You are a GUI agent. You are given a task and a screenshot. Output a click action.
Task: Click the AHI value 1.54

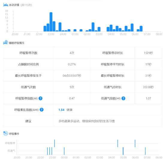[61, 110]
